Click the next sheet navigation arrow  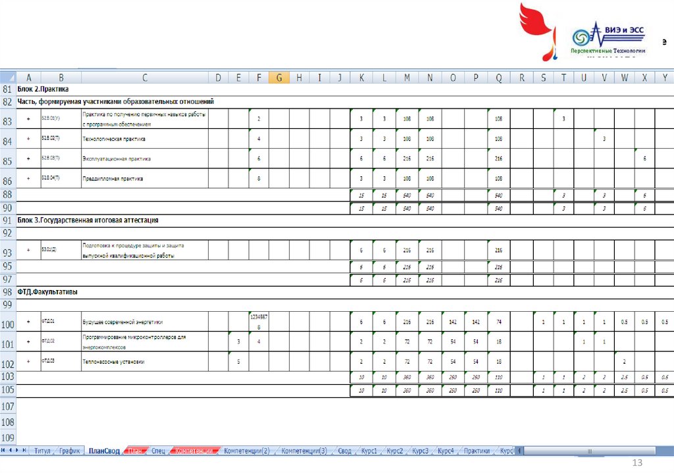click(x=17, y=450)
